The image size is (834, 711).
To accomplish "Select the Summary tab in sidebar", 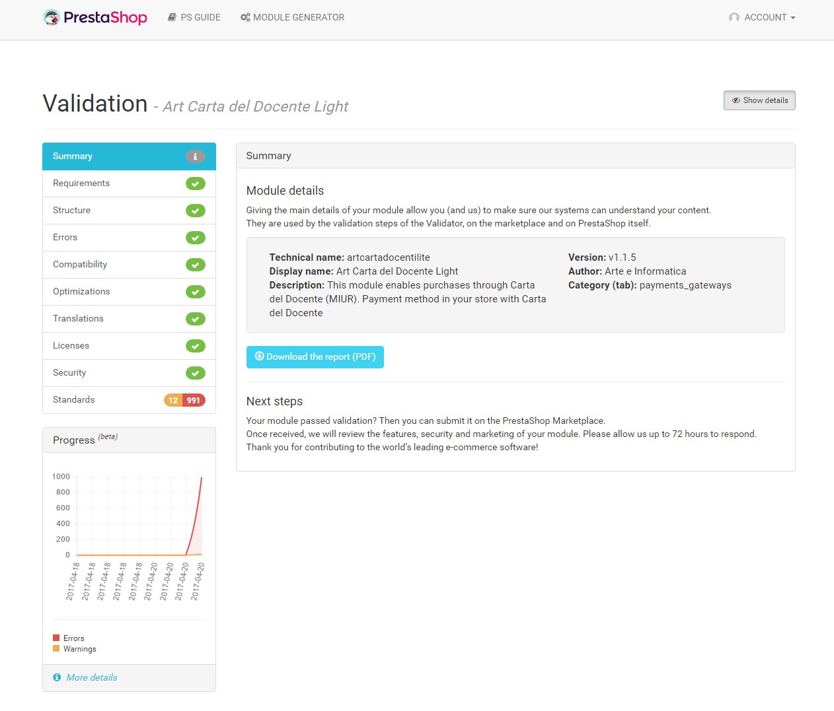I will tap(129, 156).
